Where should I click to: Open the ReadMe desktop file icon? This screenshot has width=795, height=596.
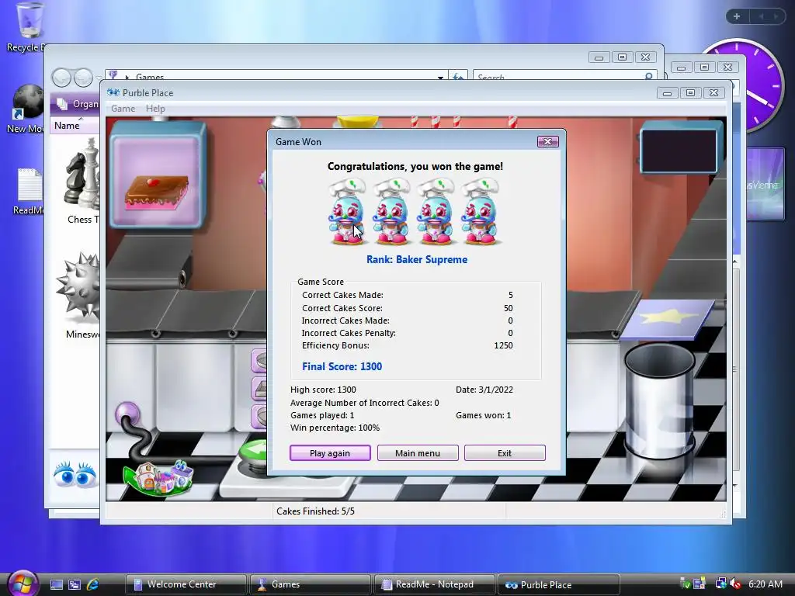point(28,192)
